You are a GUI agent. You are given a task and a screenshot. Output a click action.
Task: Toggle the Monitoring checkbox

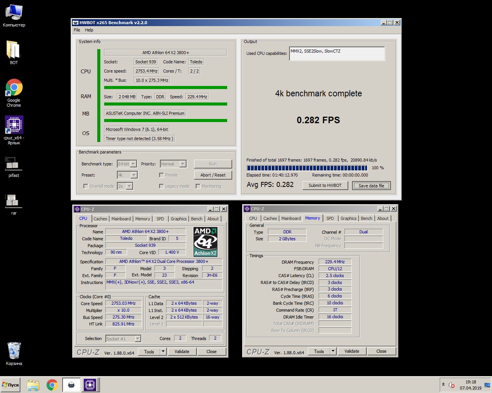(x=198, y=186)
